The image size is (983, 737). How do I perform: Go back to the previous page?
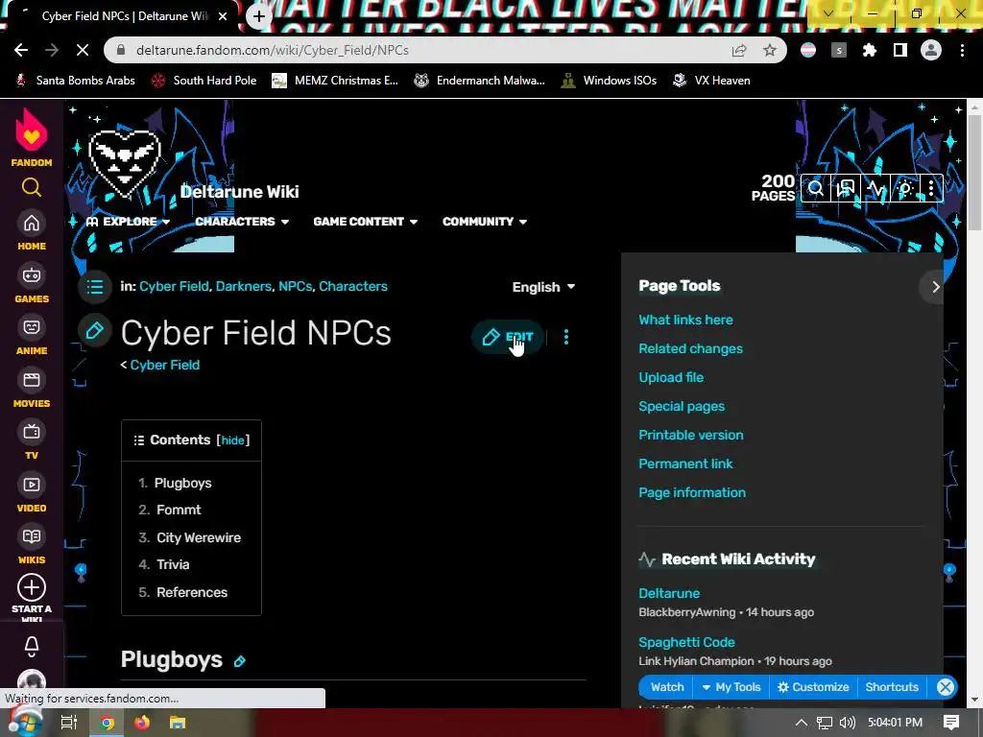[21, 50]
